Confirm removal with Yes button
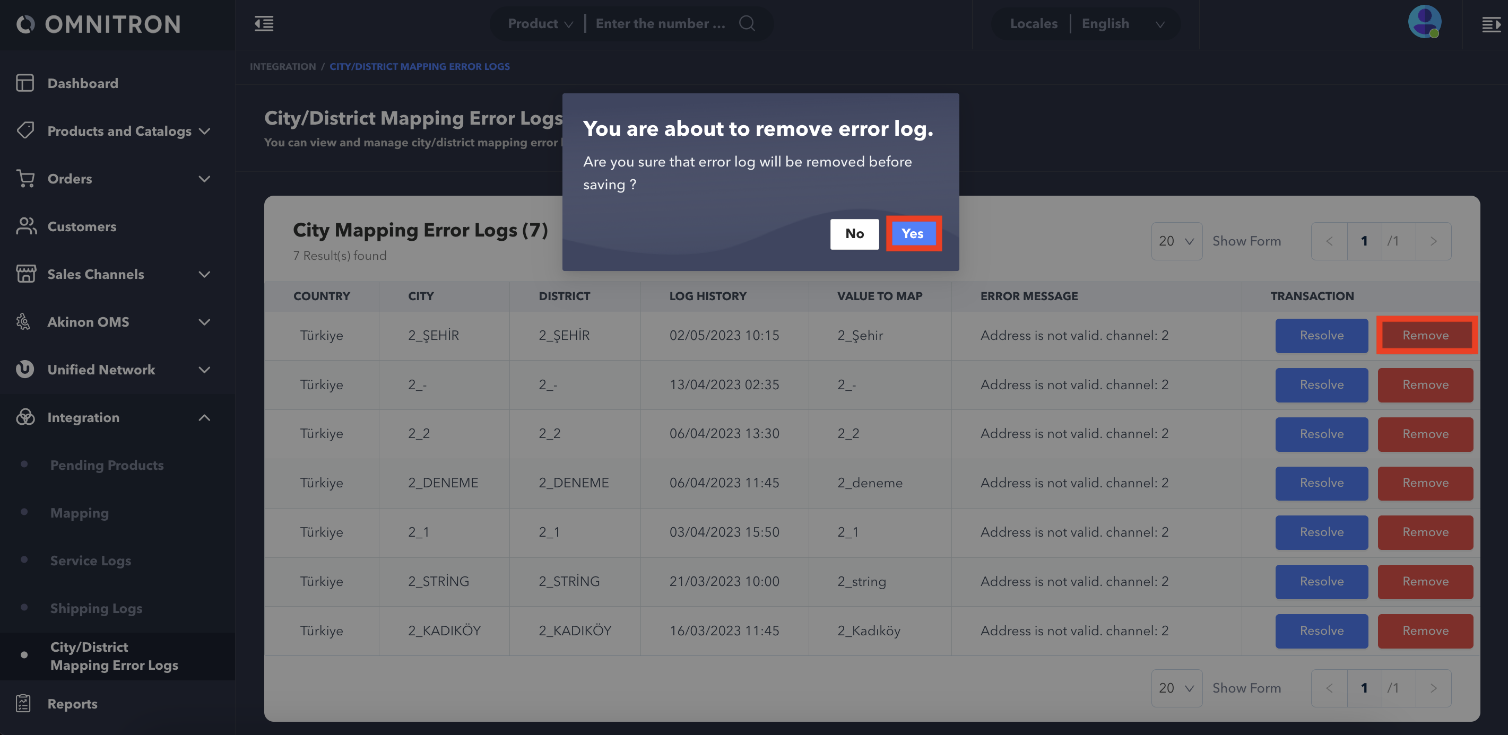Screen dimensions: 1508x735 pos(912,233)
